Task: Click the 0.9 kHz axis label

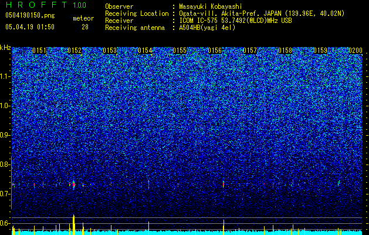Action: [x=5, y=135]
